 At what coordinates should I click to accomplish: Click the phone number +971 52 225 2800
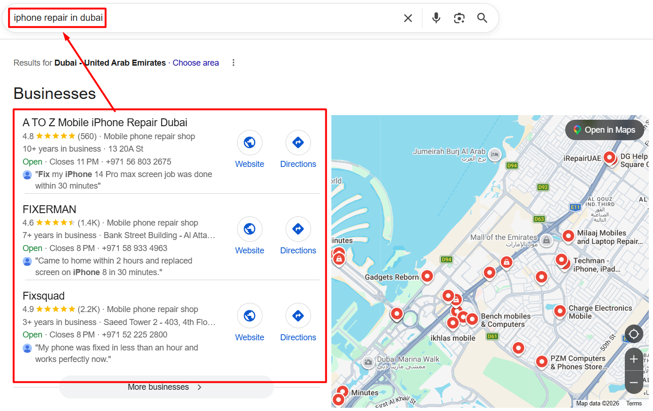pyautogui.click(x=134, y=335)
